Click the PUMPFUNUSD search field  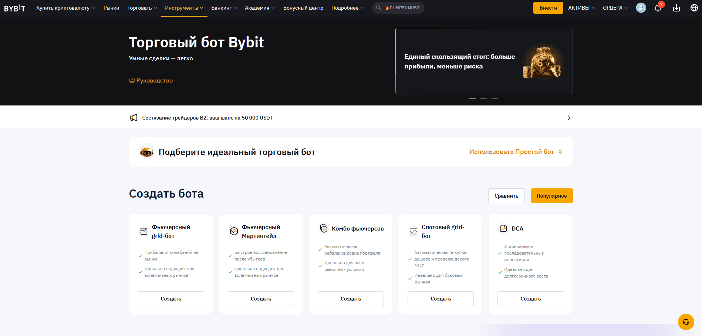398,8
